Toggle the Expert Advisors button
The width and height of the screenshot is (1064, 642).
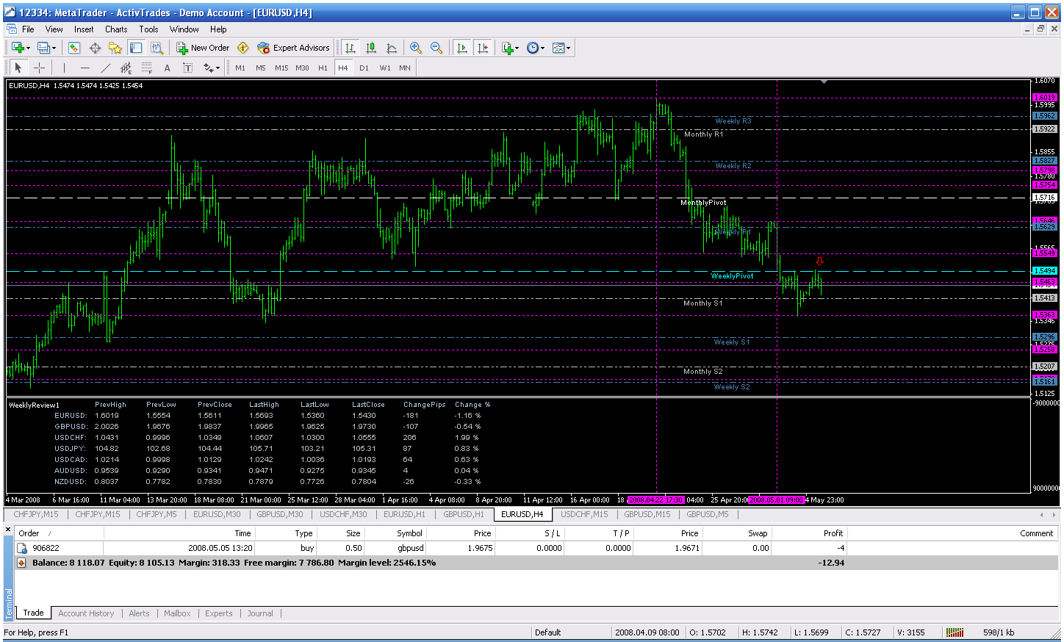tap(294, 48)
